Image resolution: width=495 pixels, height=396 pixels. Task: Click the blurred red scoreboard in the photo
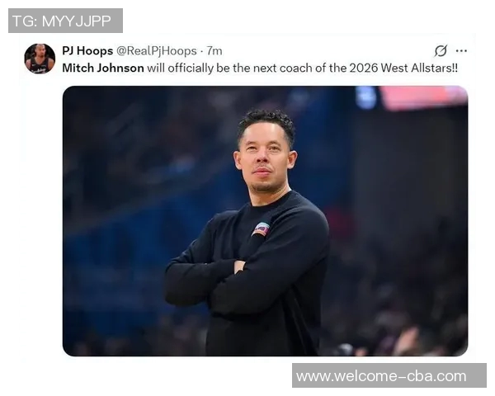tap(424, 97)
